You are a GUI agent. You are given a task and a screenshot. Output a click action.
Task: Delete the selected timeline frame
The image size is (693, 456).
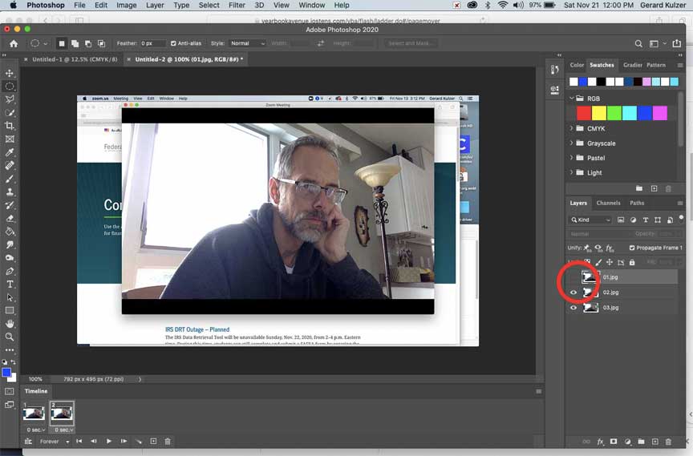point(168,442)
